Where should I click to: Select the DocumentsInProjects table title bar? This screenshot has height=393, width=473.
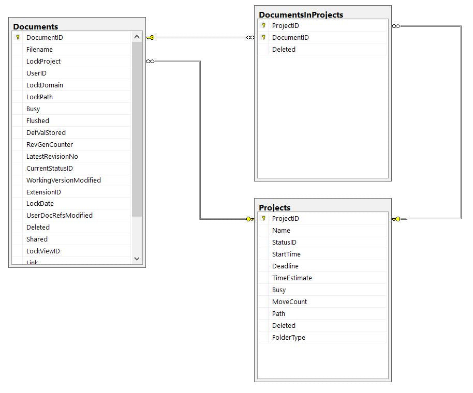323,14
